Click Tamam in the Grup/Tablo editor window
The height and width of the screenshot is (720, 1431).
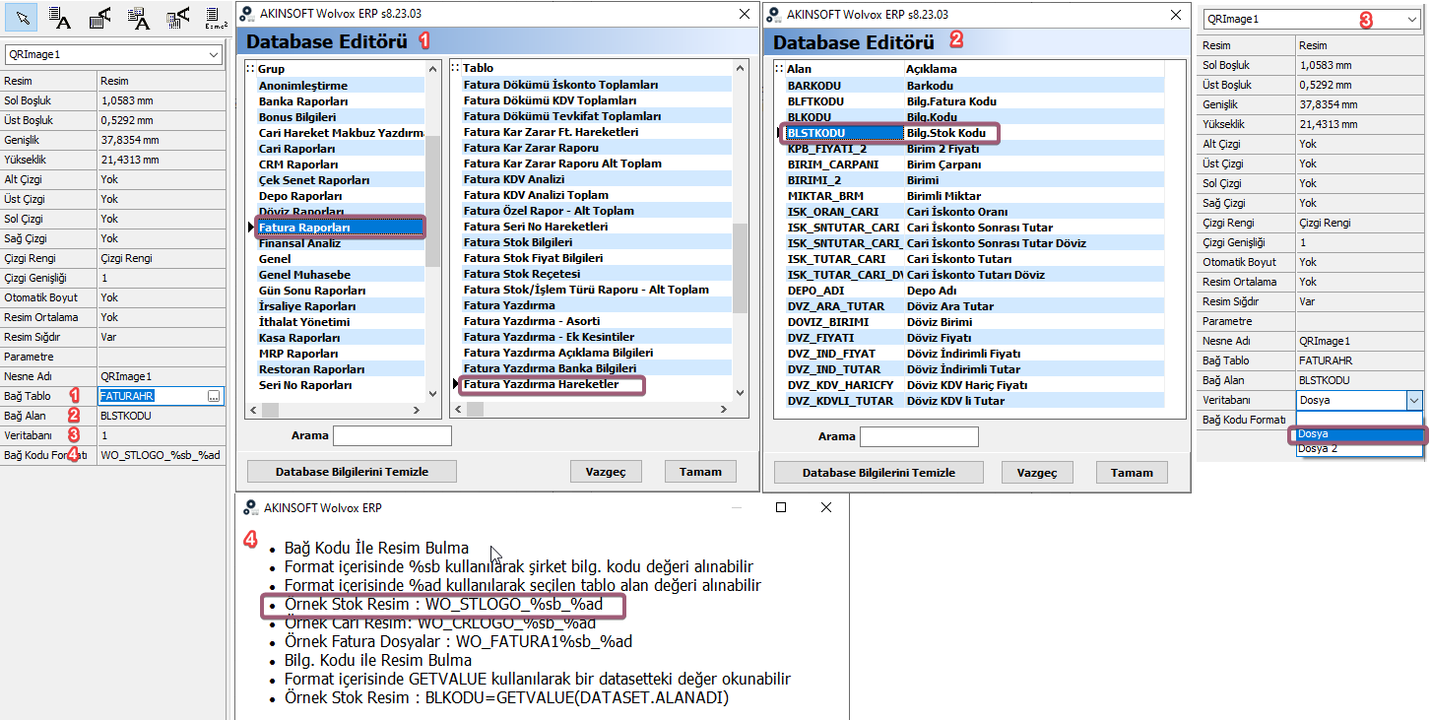pyautogui.click(x=700, y=472)
